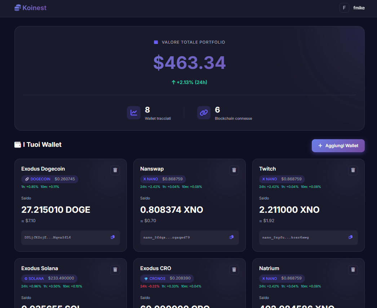
Task: Click the NANO badge on Nanswap card
Action: point(163,179)
